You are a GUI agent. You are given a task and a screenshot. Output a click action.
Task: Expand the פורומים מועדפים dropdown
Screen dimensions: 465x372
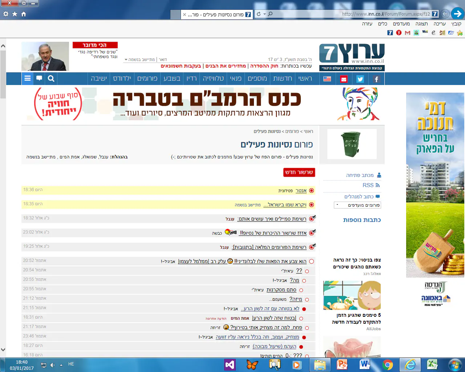(357, 205)
